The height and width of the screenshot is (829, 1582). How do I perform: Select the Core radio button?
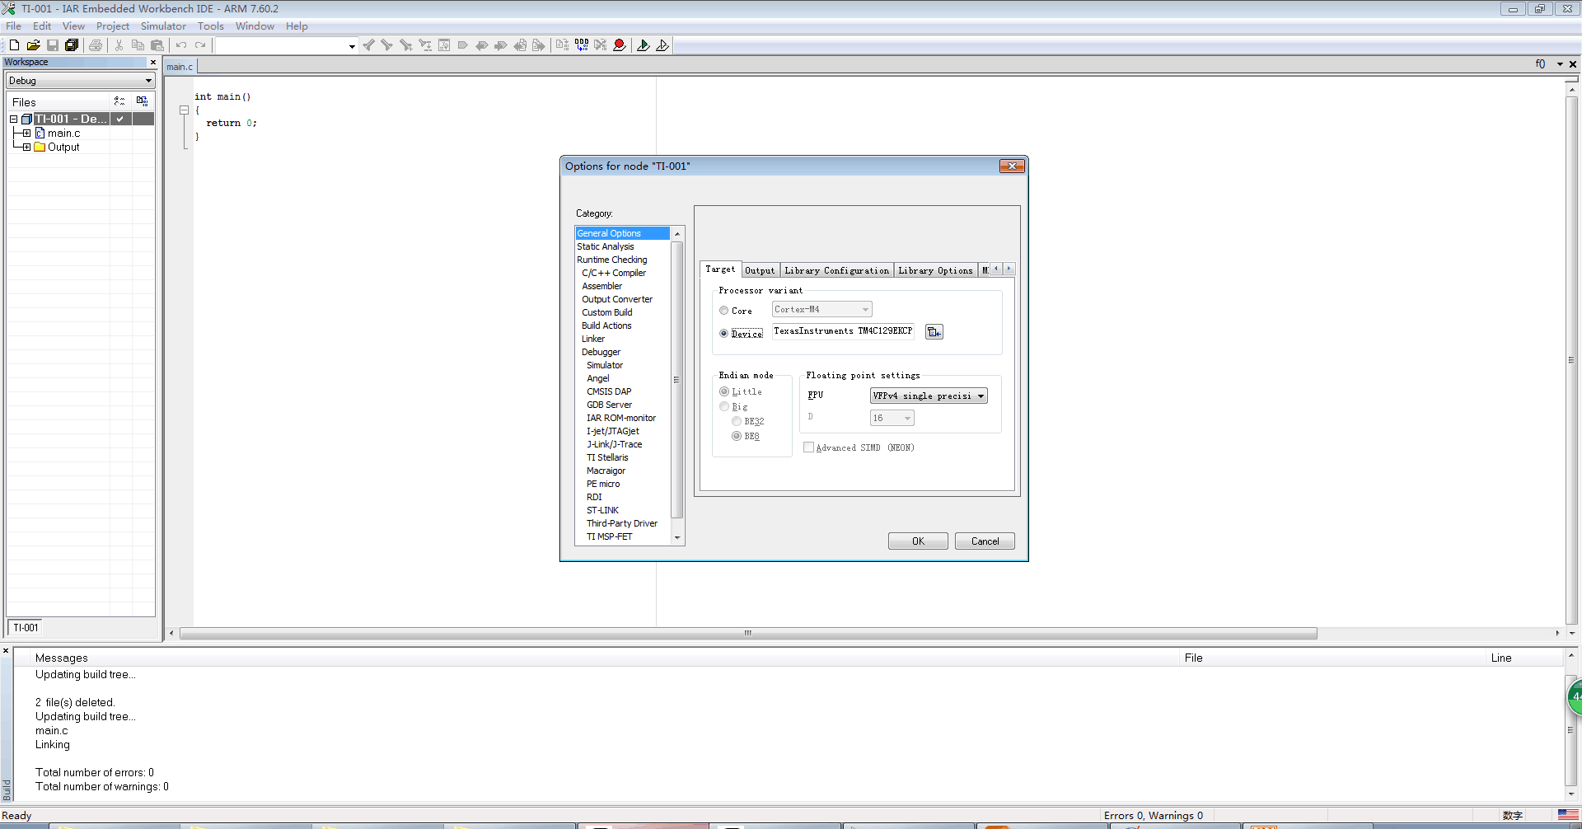[724, 311]
